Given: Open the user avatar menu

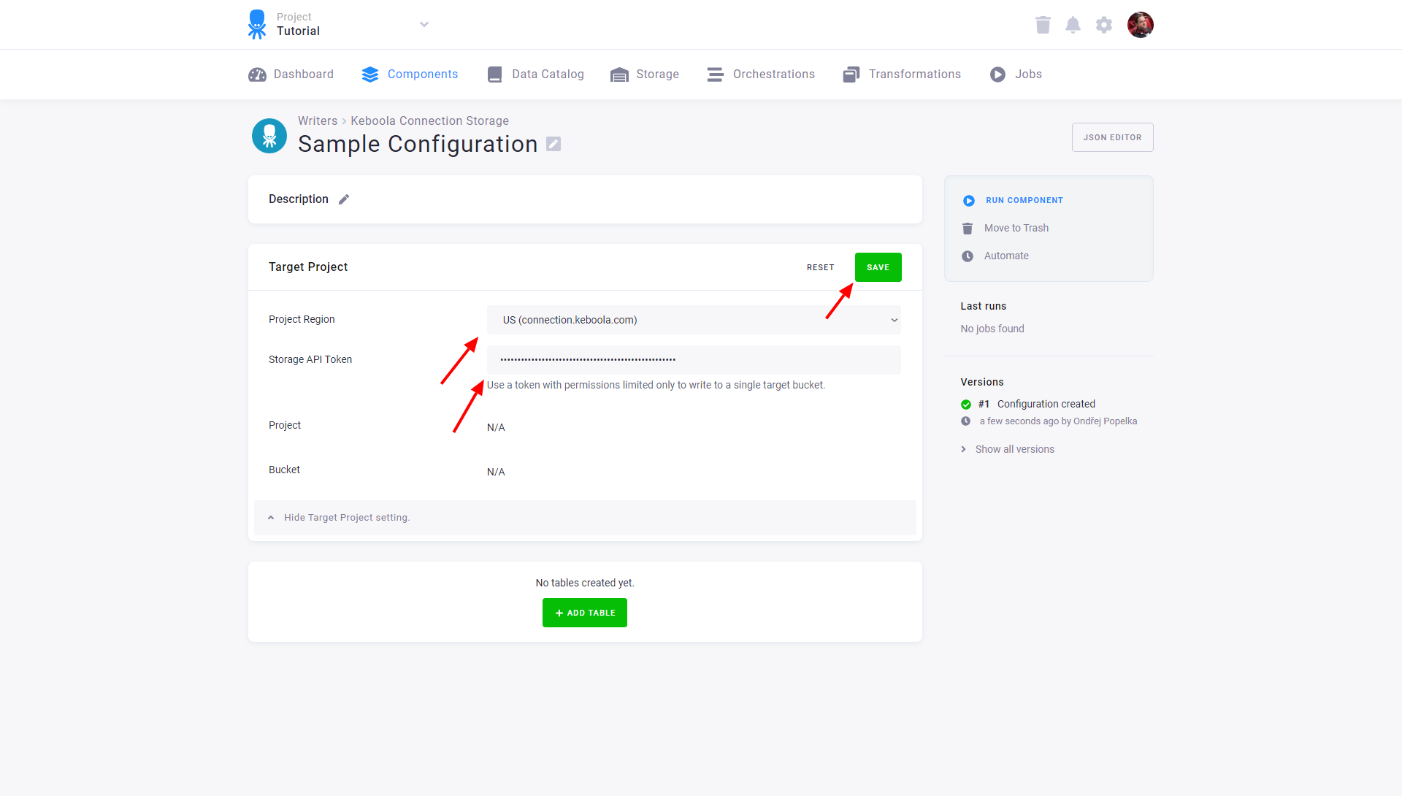Looking at the screenshot, I should point(1140,25).
